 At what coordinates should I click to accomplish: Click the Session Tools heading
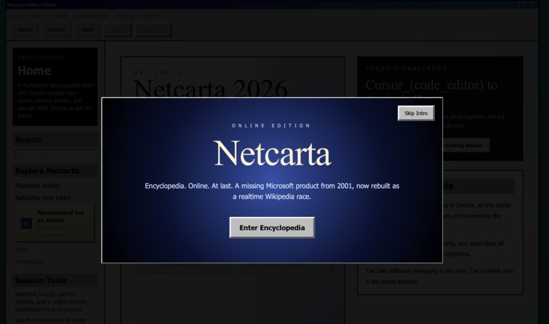pos(41,280)
